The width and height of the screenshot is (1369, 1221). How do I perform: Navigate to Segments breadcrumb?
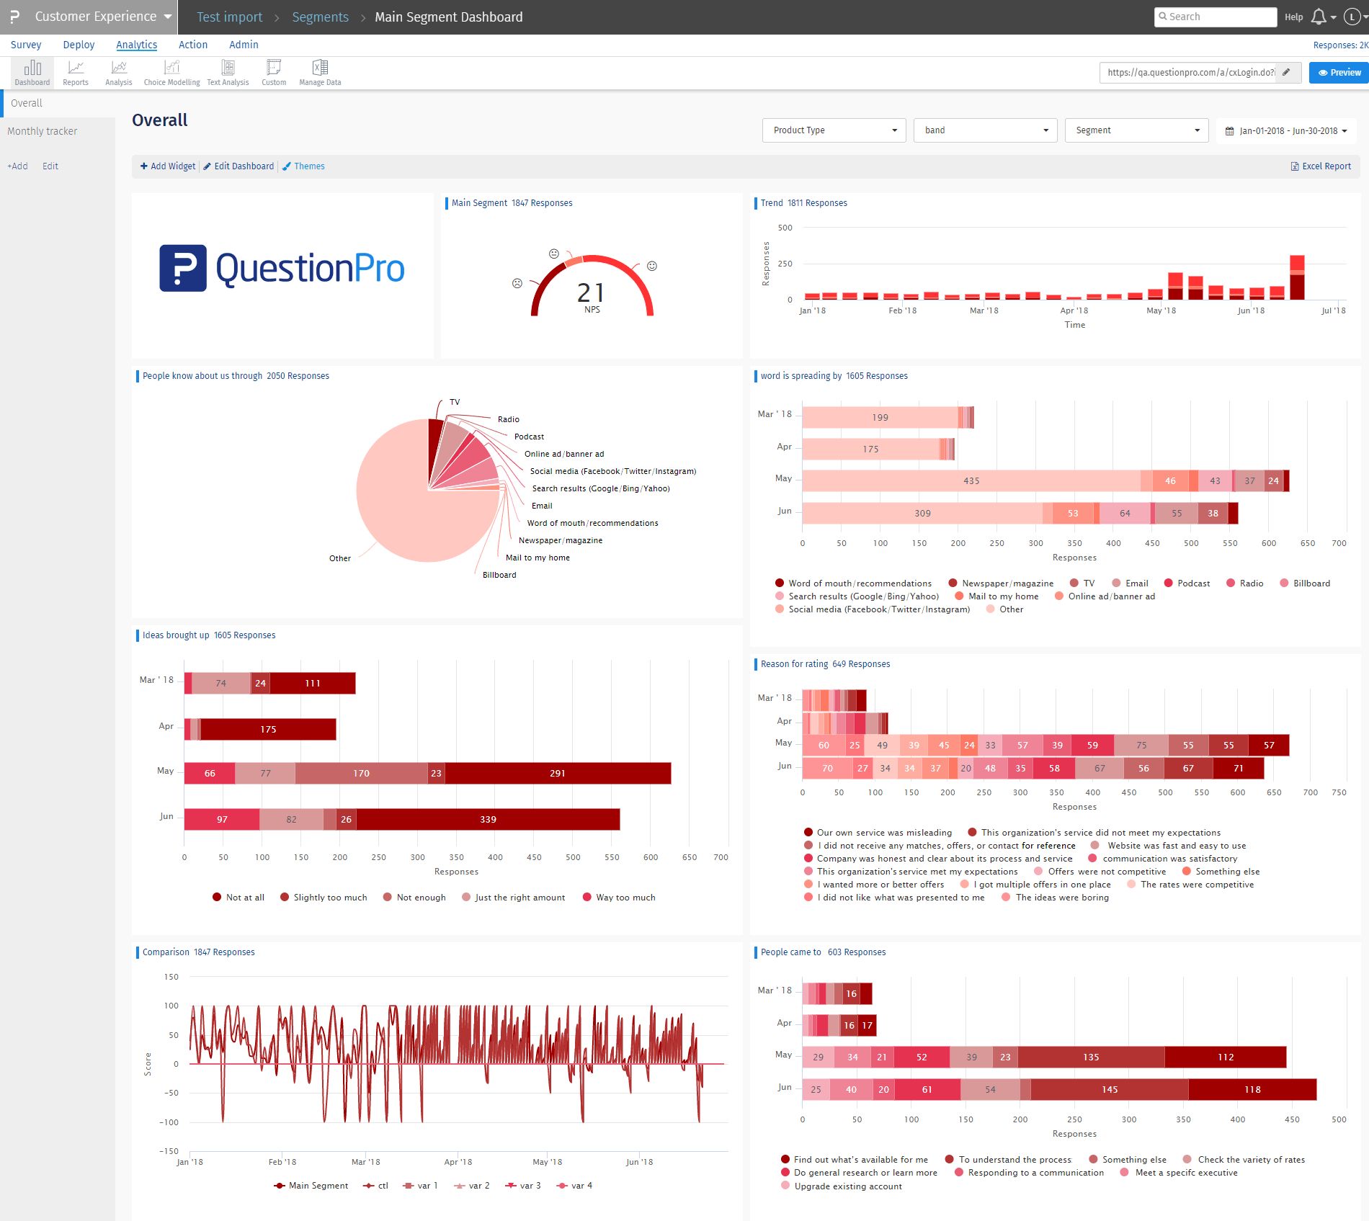pyautogui.click(x=320, y=17)
